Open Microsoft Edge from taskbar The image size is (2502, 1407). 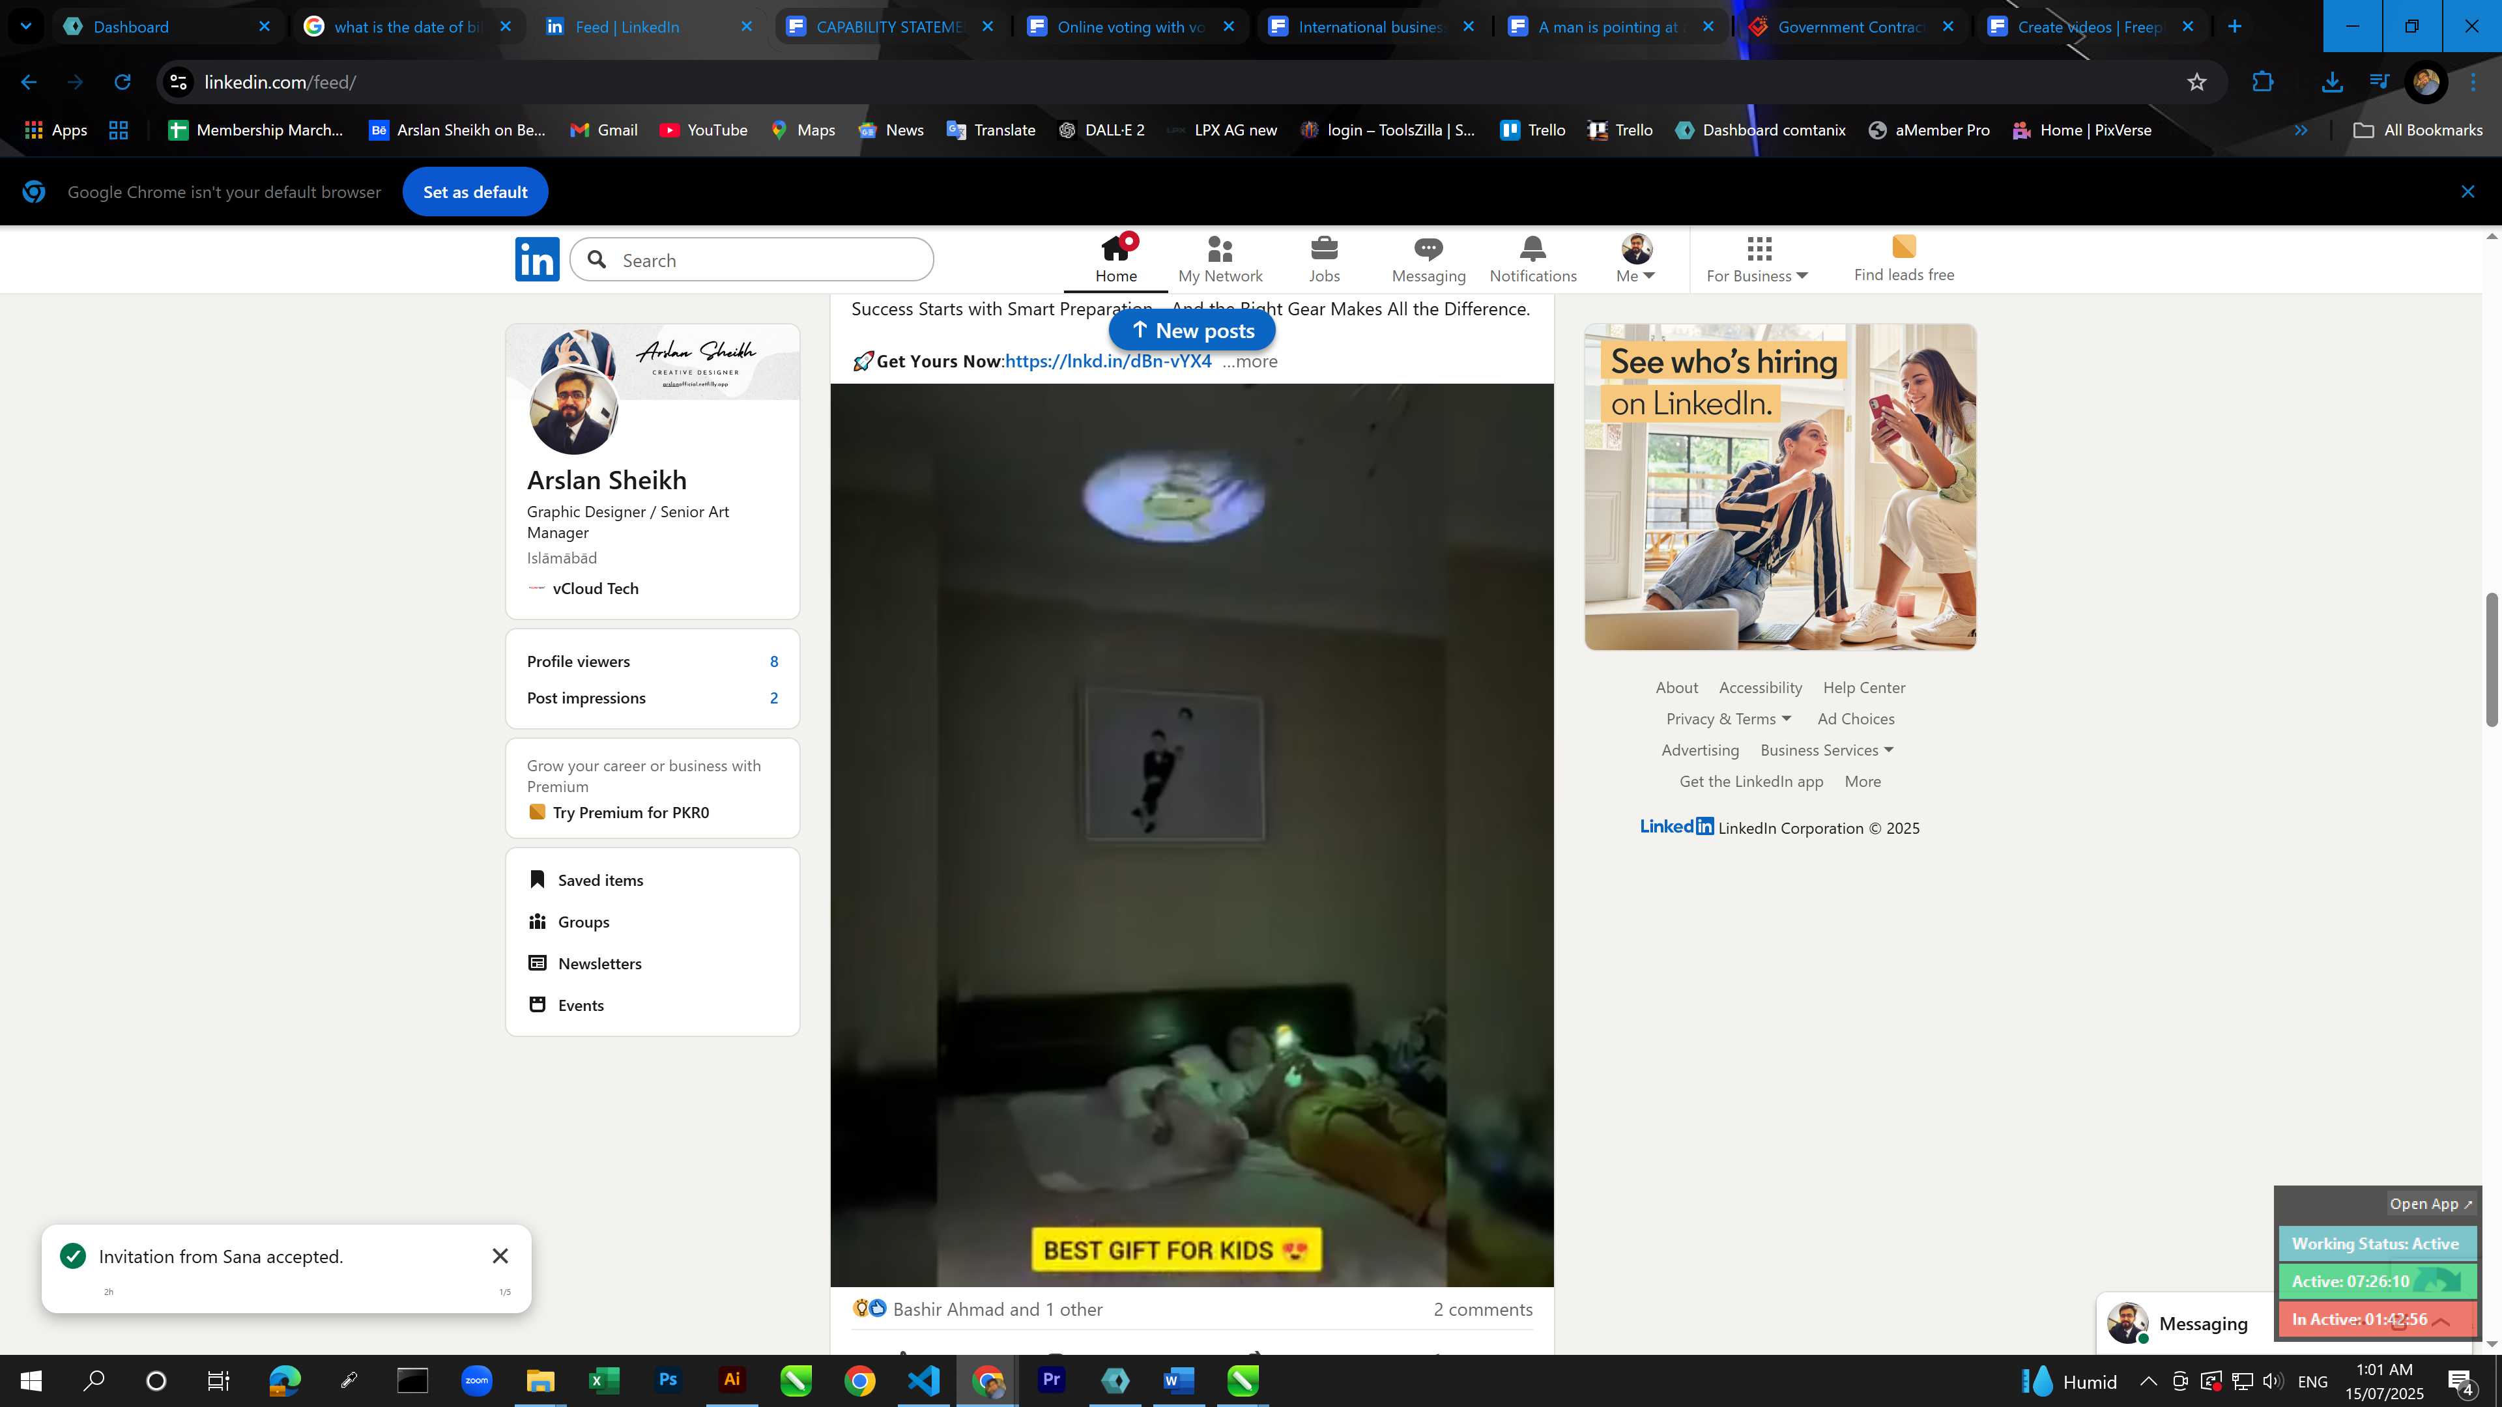click(x=285, y=1380)
